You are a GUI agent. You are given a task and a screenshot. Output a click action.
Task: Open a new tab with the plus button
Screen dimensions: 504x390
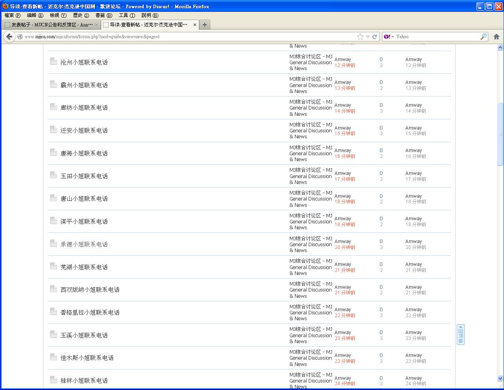click(x=204, y=25)
